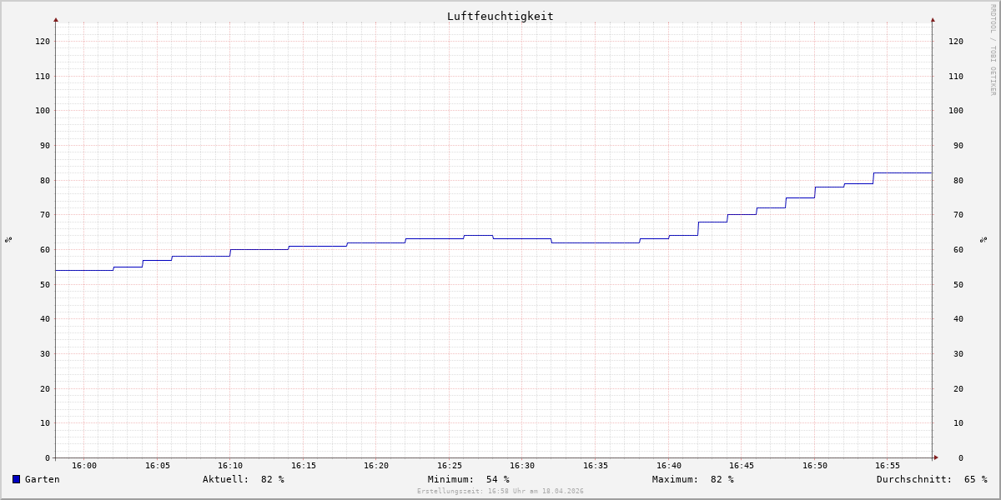Viewport: 1001px width, 500px height.
Task: Click the blue Garten legend color swatch
Action: (x=16, y=479)
